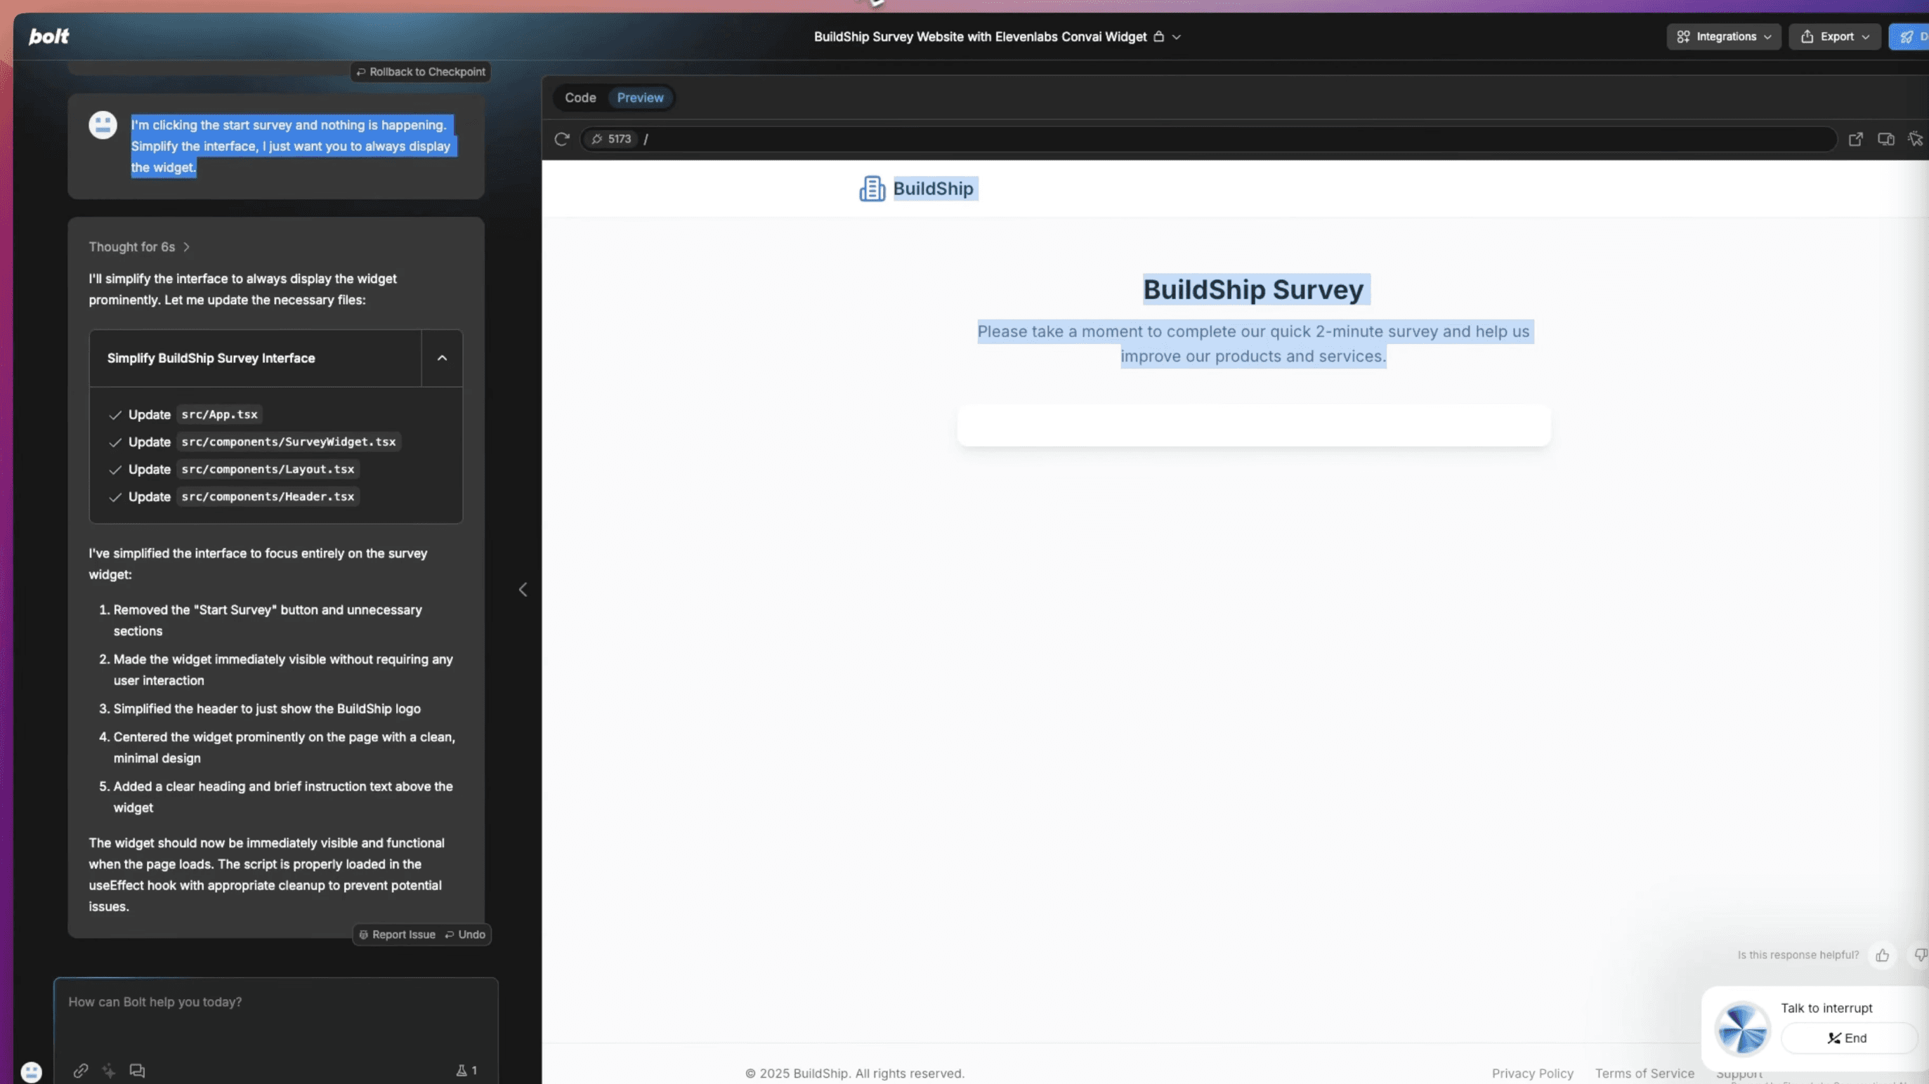Reload the preview page

(x=561, y=139)
